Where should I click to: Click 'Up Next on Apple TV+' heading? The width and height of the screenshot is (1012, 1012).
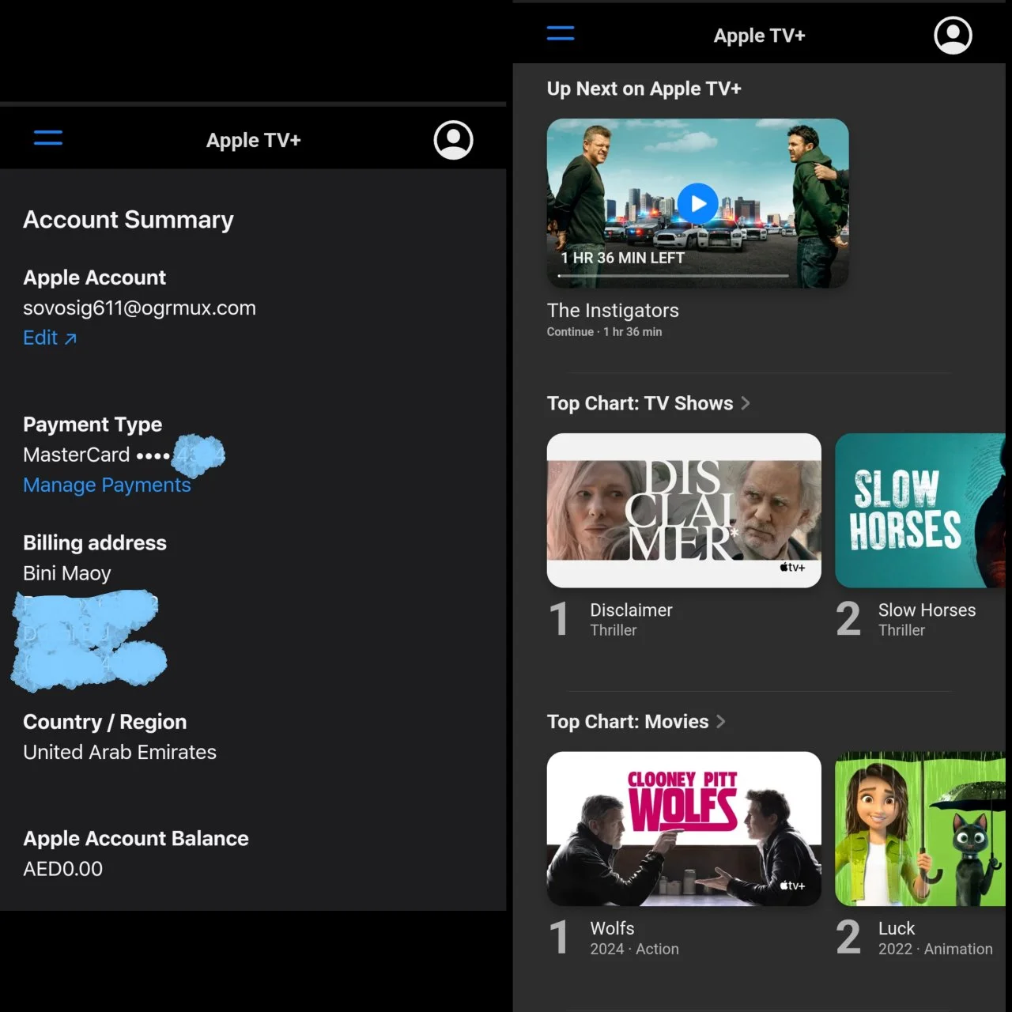point(644,89)
